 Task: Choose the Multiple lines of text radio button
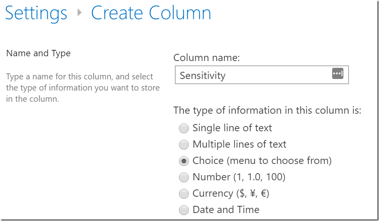[x=184, y=144]
